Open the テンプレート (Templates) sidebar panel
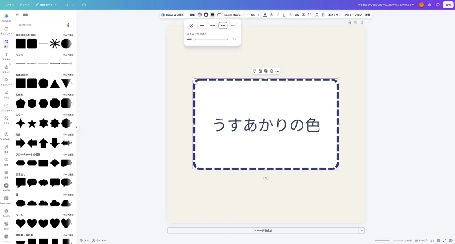This screenshot has width=455, height=244. click(6, 31)
